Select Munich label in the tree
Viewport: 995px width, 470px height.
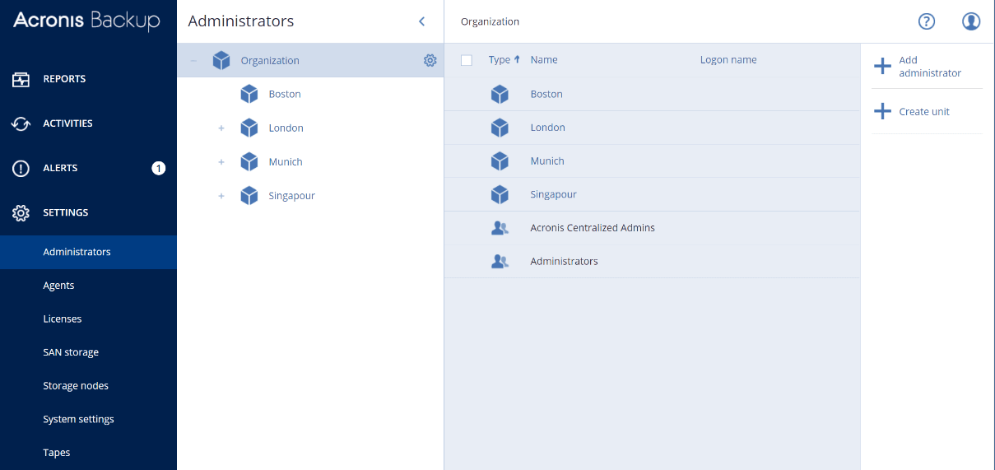pos(286,161)
